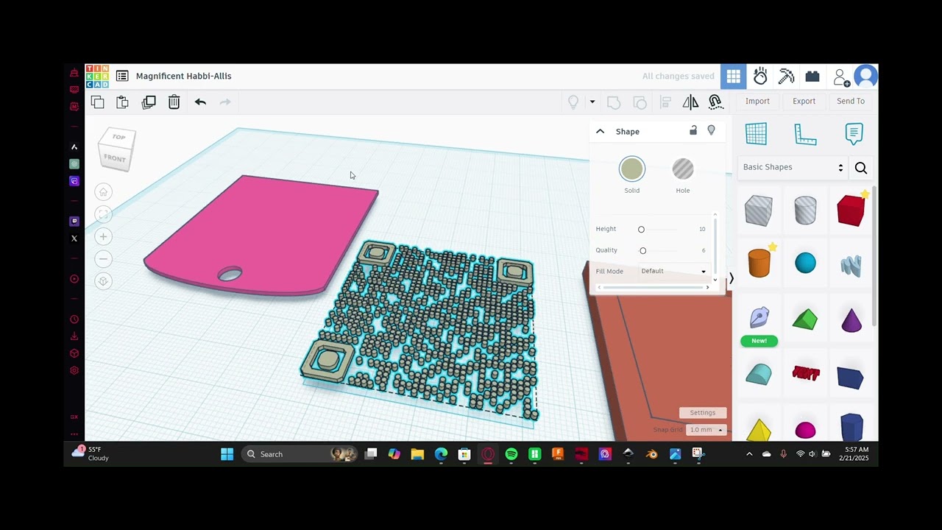
Task: Click the Mirror tool icon
Action: tap(690, 102)
